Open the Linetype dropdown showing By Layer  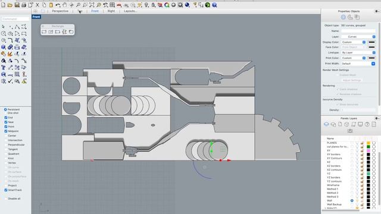(358, 52)
